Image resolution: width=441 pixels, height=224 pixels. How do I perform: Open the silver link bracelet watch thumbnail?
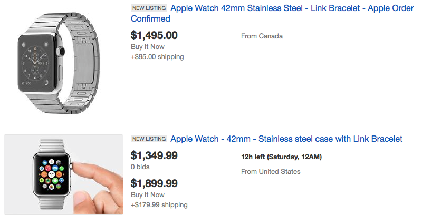coord(63,63)
